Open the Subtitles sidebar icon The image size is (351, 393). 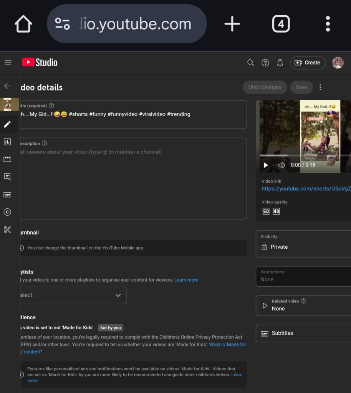[x=8, y=194]
